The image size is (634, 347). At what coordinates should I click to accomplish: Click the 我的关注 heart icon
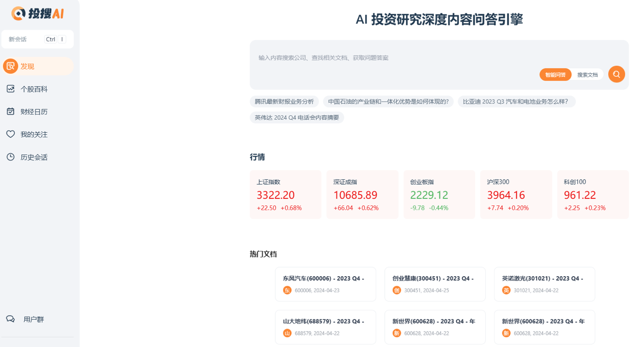click(10, 134)
